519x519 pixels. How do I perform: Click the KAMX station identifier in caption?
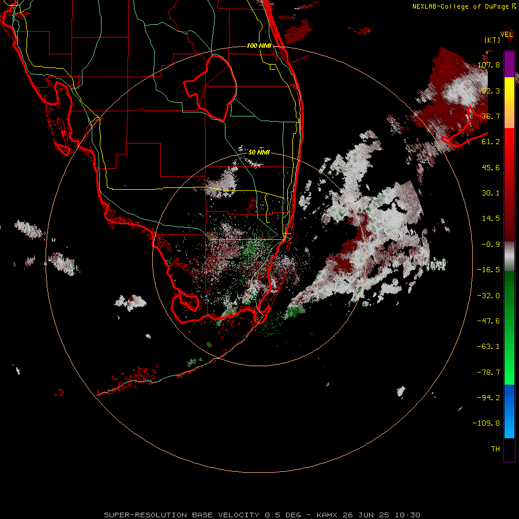(x=328, y=515)
